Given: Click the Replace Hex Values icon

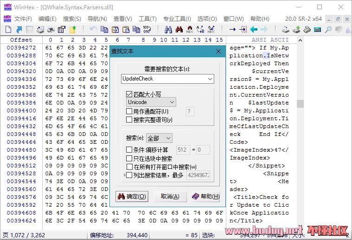Looking at the screenshot, I should tap(211, 29).
